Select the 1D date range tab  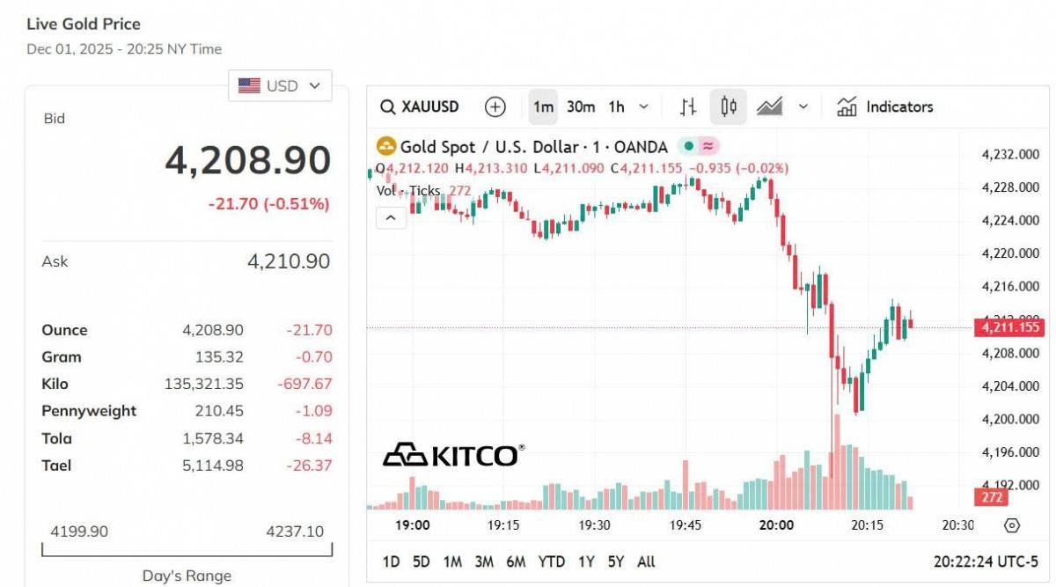(x=392, y=561)
